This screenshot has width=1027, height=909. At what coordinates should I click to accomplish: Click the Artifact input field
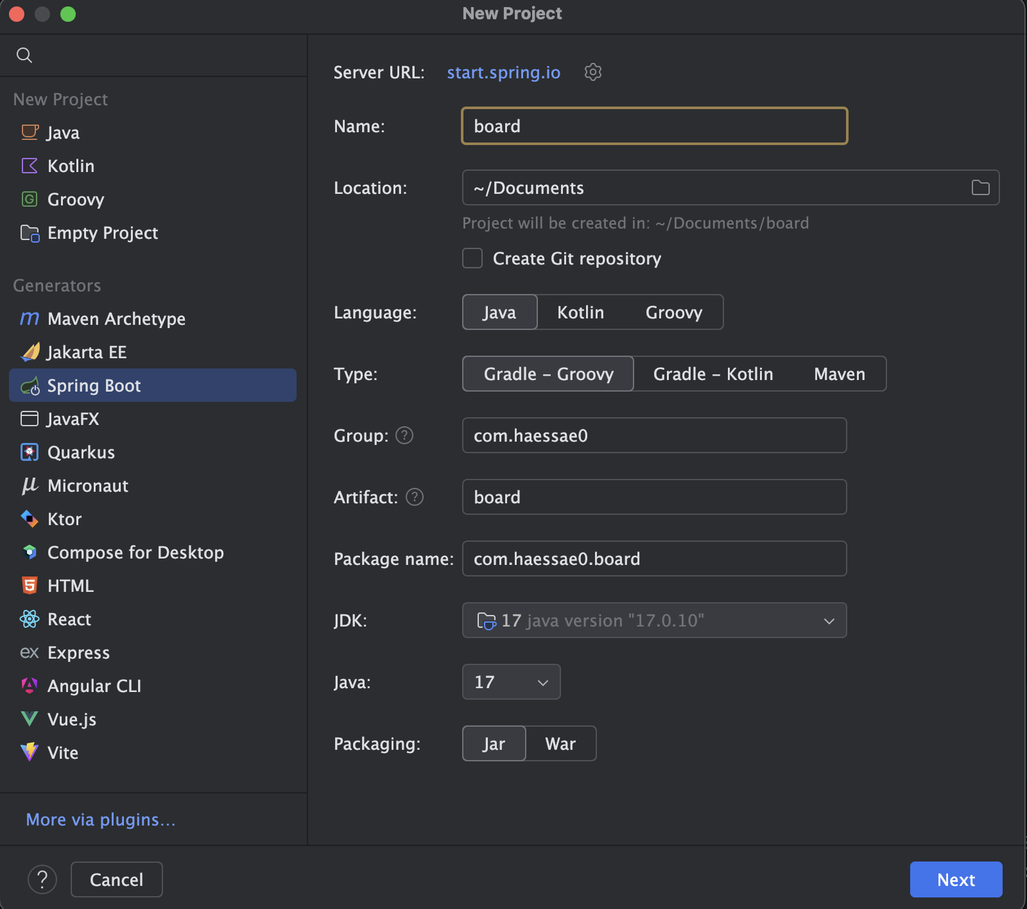[x=655, y=497]
